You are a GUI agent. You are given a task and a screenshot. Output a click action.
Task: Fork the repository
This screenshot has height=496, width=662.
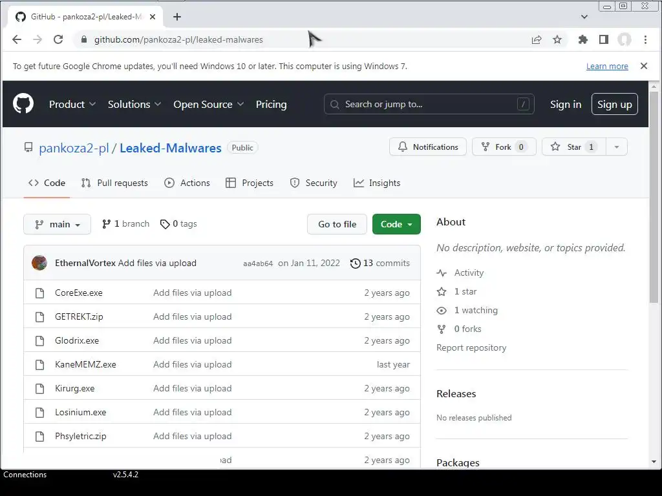click(x=504, y=147)
